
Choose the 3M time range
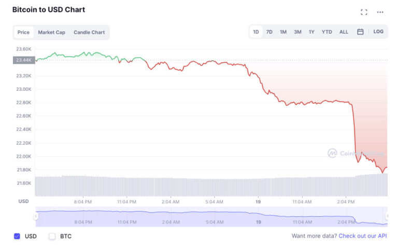tap(297, 32)
